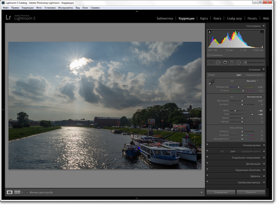Open the Файл menu
The image size is (277, 205).
tap(6, 8)
